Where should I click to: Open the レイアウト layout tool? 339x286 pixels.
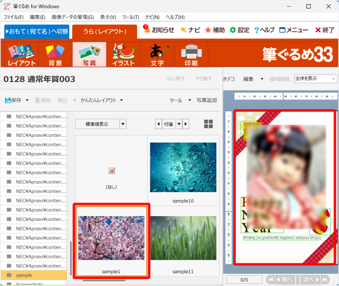pyautogui.click(x=22, y=54)
